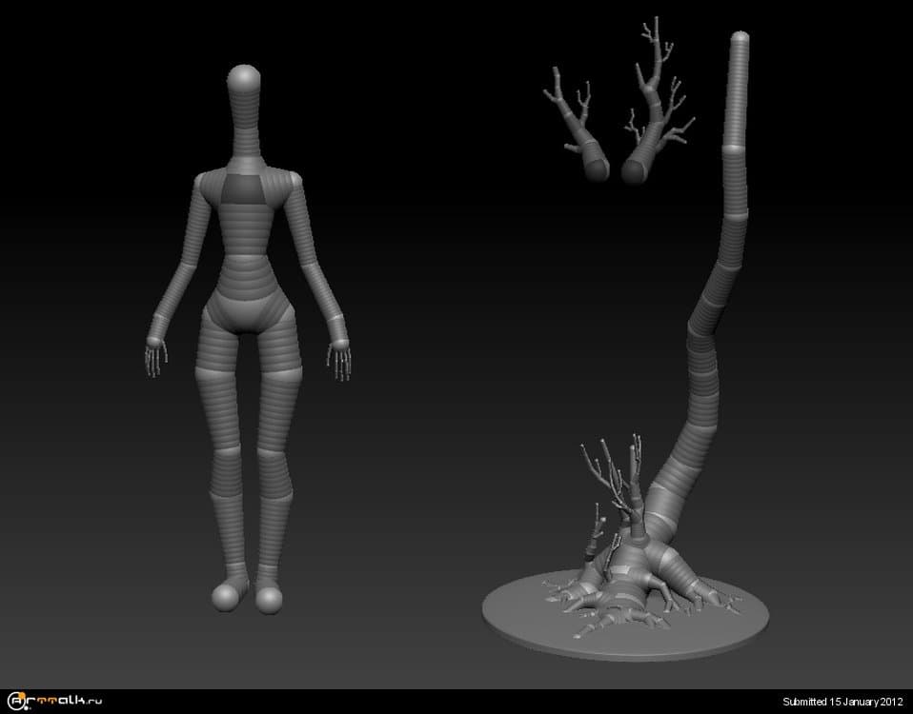Image resolution: width=913 pixels, height=714 pixels.
Task: Click the orange dot on the Arttalk logo
Action: (21, 694)
